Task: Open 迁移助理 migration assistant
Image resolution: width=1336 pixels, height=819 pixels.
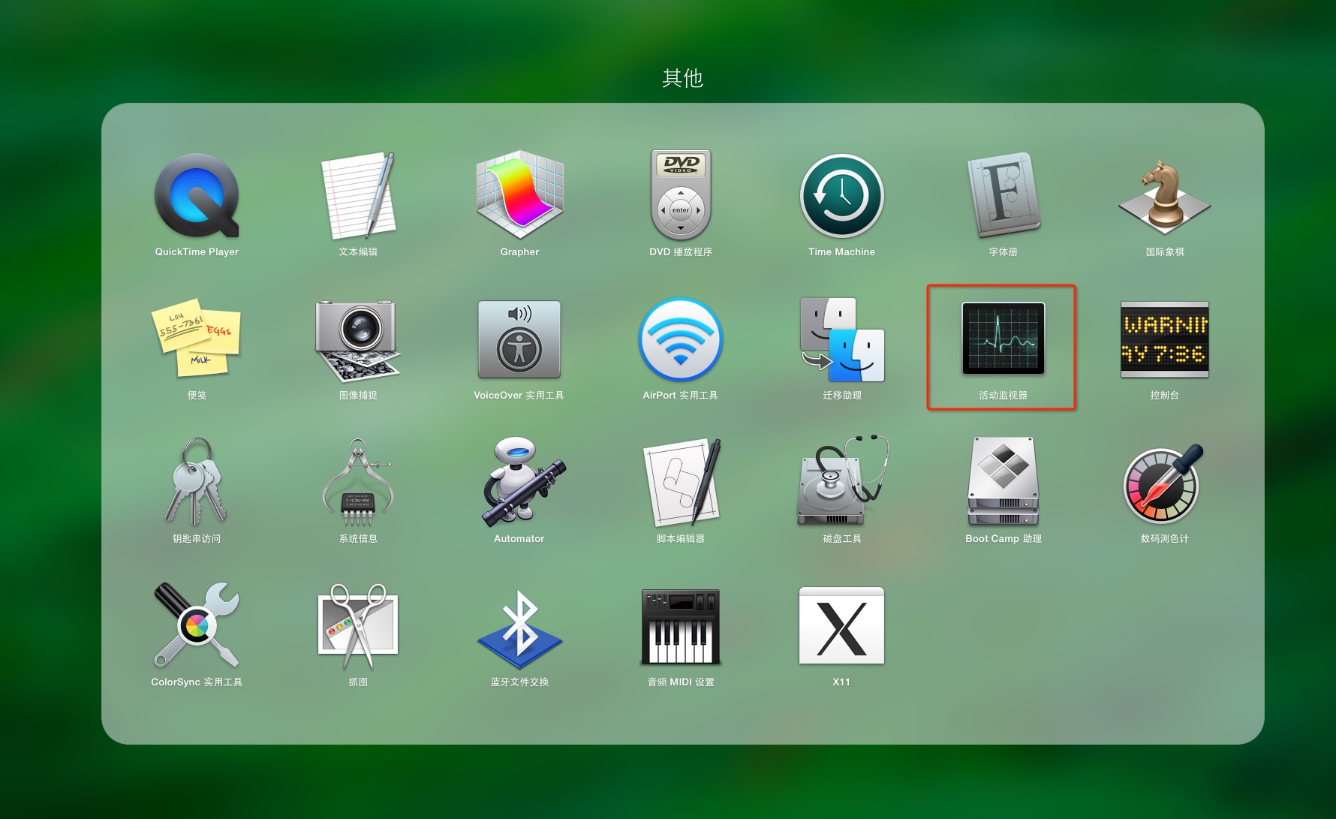Action: click(842, 339)
